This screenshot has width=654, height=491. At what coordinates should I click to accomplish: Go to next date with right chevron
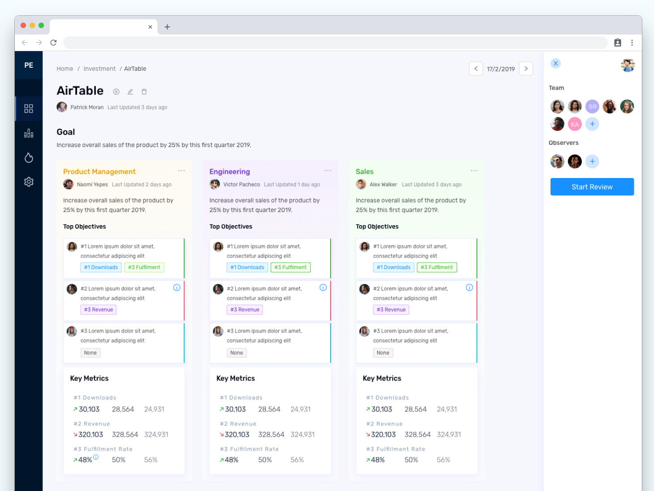click(526, 69)
